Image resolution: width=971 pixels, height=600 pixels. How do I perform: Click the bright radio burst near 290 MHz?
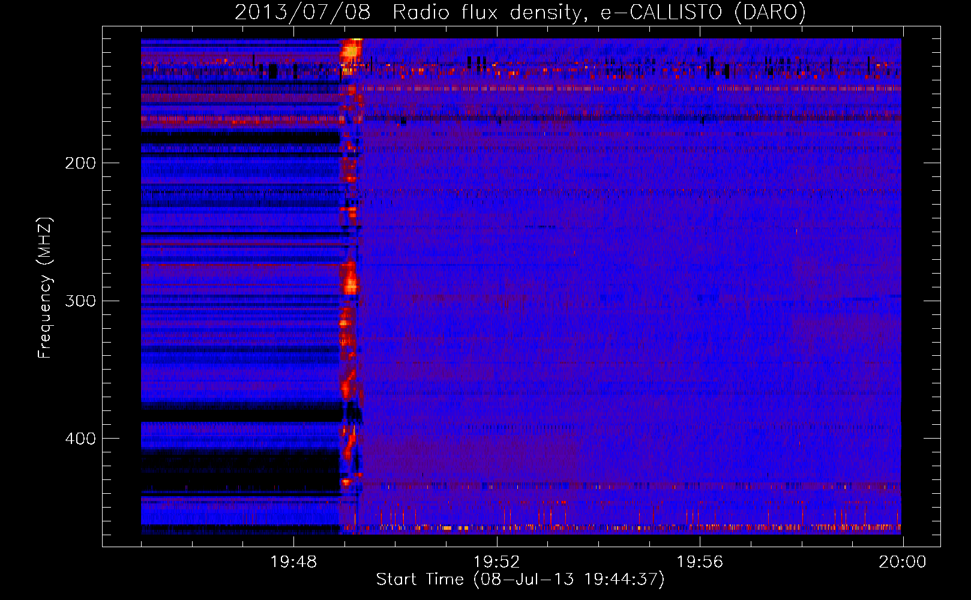pos(350,280)
